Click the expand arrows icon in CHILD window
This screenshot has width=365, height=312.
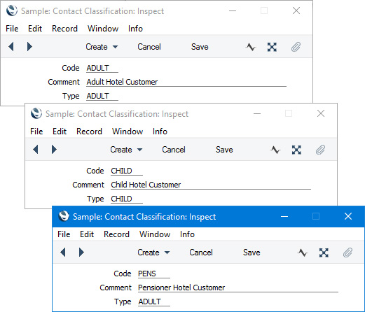[296, 150]
